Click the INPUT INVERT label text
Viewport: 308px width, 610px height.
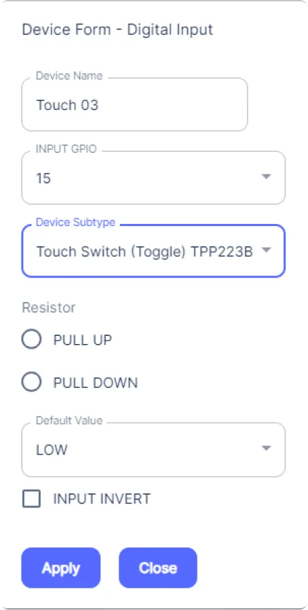pyautogui.click(x=102, y=499)
